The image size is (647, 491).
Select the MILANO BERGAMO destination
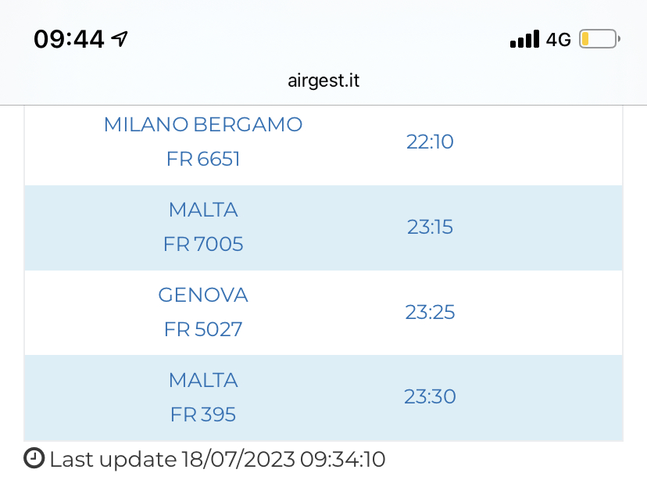[203, 124]
